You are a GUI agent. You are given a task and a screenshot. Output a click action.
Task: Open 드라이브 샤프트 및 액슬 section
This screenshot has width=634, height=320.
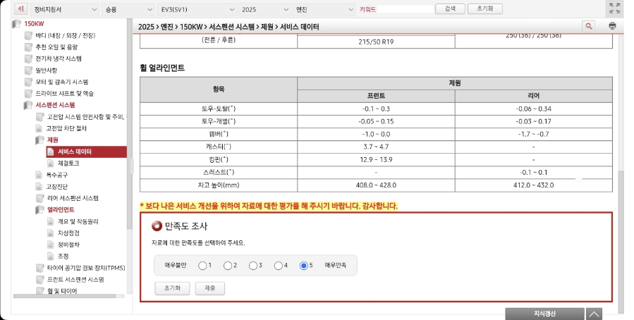coord(65,93)
